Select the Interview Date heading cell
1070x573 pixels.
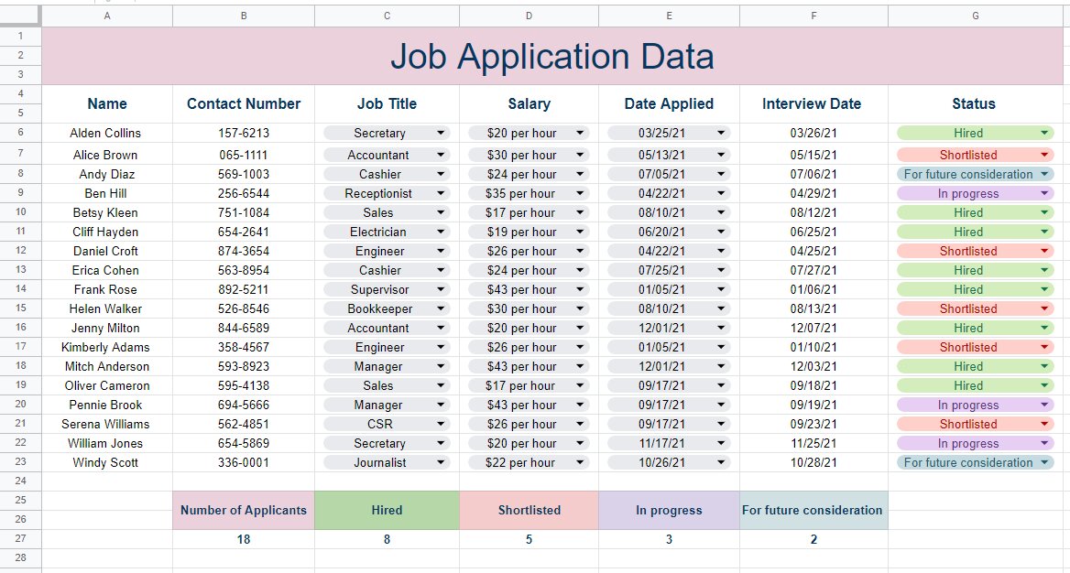(813, 103)
